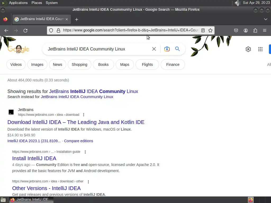Click the JetBrains favicon next to result

pos(11,112)
